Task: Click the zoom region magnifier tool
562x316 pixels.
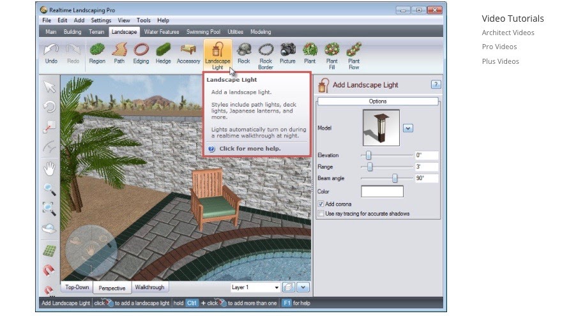Action: coord(49,209)
